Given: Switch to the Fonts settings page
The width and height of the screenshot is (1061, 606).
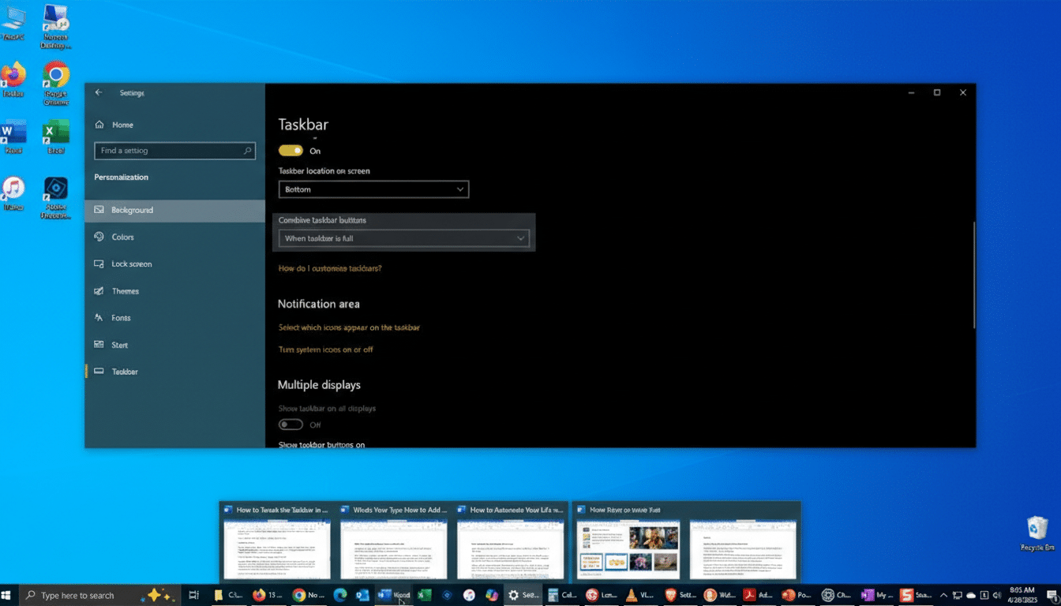Looking at the screenshot, I should point(122,317).
